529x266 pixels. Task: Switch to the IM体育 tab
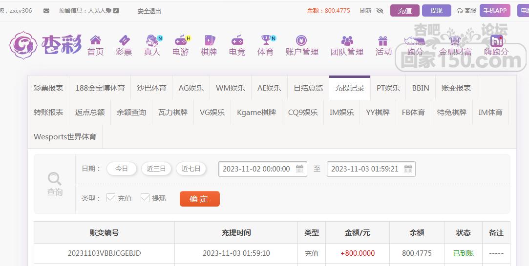click(490, 113)
